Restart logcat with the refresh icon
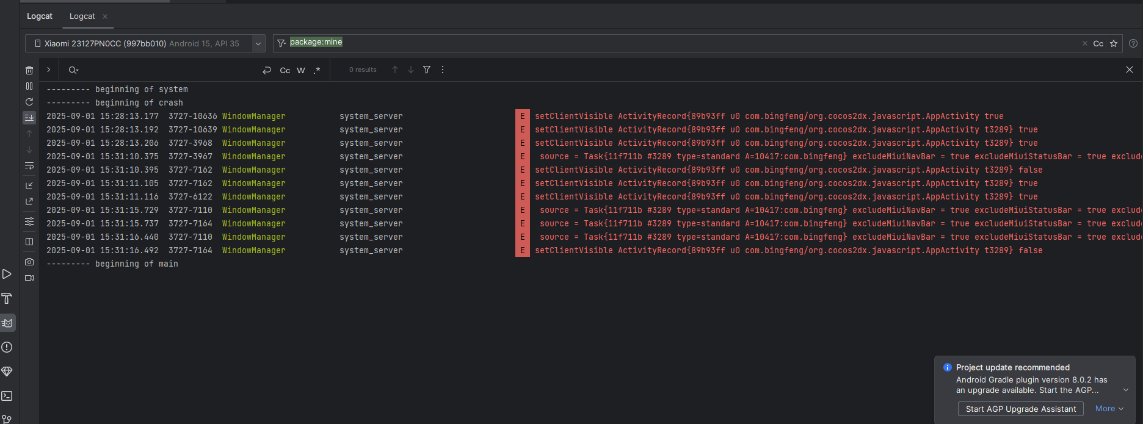The width and height of the screenshot is (1143, 424). [x=29, y=102]
